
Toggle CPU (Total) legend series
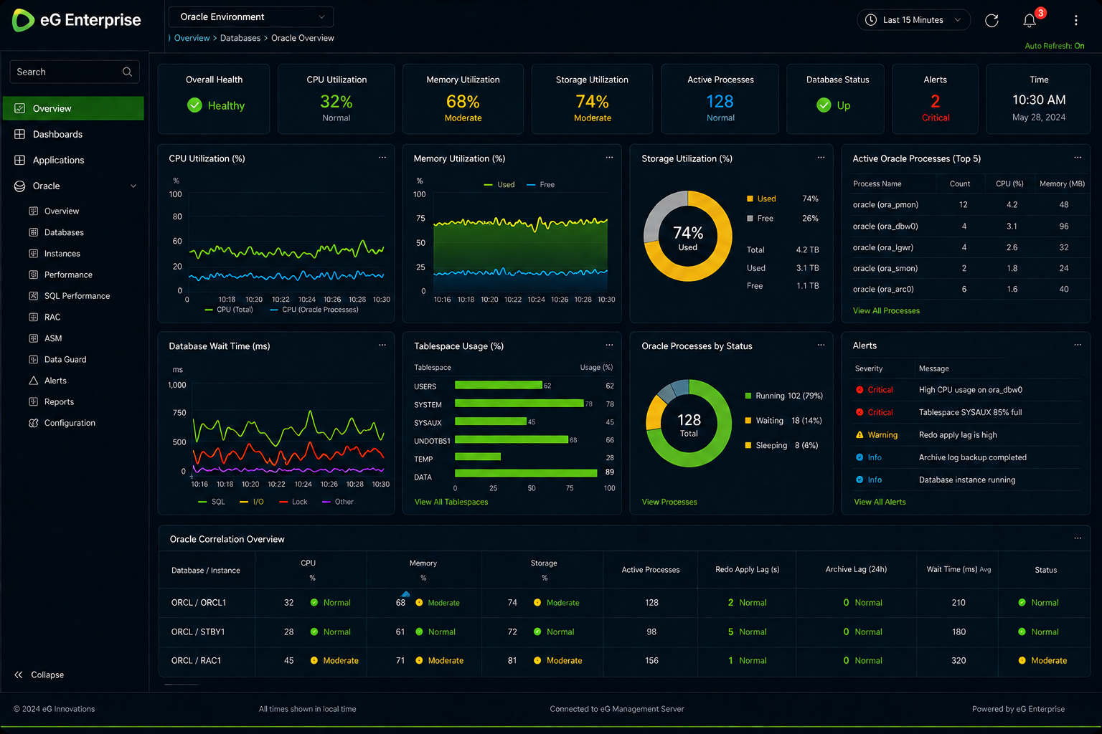pyautogui.click(x=229, y=310)
